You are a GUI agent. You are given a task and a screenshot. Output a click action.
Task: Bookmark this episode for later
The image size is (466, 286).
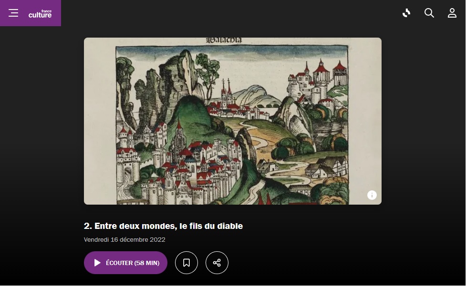point(186,263)
